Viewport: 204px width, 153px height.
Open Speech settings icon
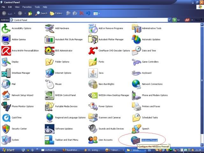tap(136, 129)
